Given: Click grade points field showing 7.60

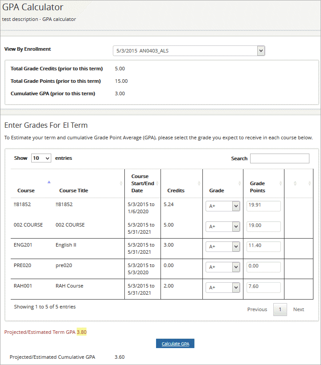Looking at the screenshot, I should pos(263,288).
